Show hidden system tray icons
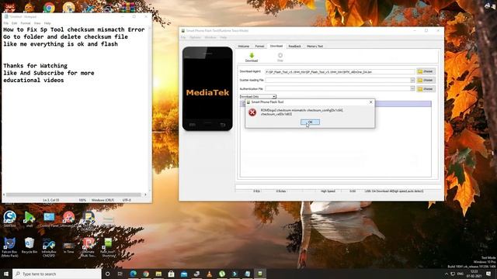The width and height of the screenshot is (497, 279). pos(447,274)
